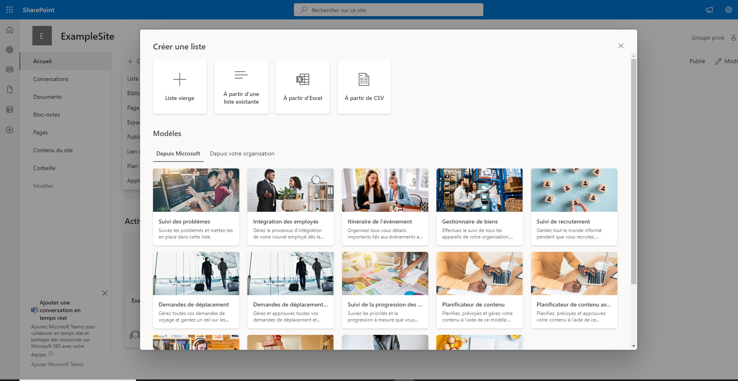Choose À partir de CSV option
738x381 pixels.
[x=364, y=87]
